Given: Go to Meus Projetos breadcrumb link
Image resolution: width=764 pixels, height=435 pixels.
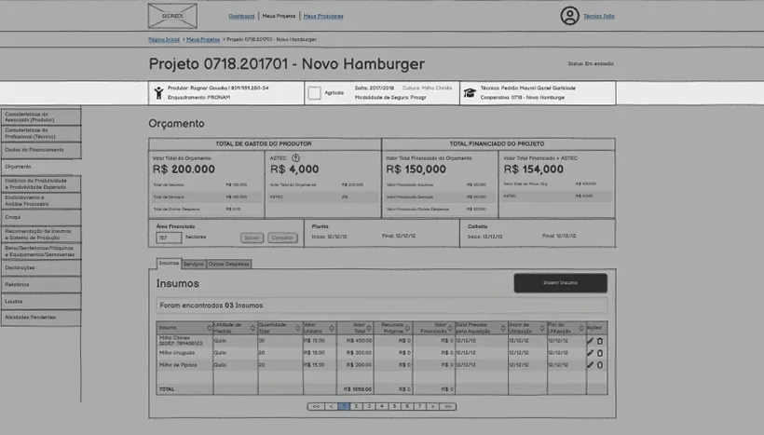Looking at the screenshot, I should pyautogui.click(x=203, y=39).
